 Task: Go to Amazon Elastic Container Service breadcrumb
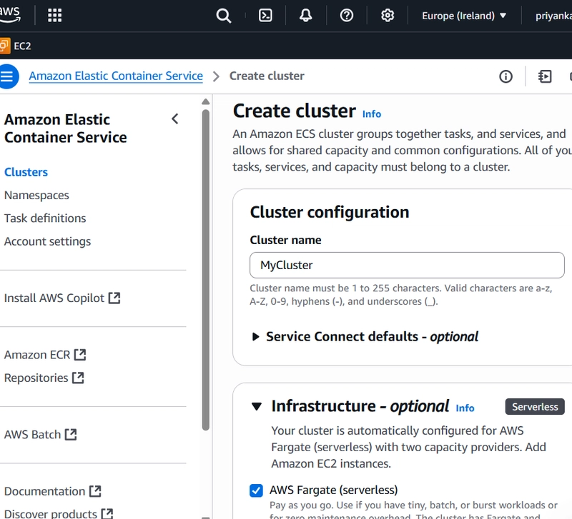pos(116,76)
